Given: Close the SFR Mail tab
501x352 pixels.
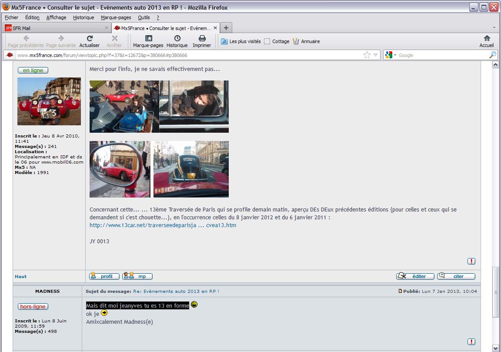Looking at the screenshot, I should pyautogui.click(x=107, y=28).
